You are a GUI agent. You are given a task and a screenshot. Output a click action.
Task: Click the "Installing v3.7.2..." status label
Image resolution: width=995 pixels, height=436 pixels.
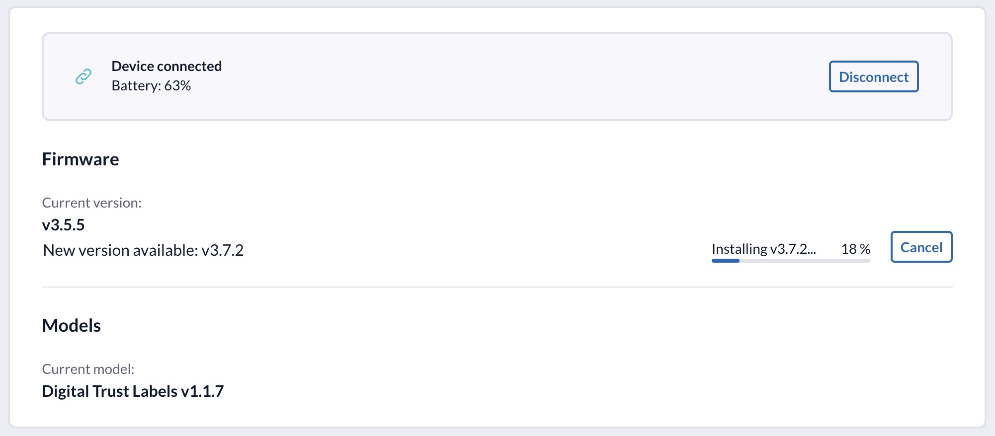(763, 249)
